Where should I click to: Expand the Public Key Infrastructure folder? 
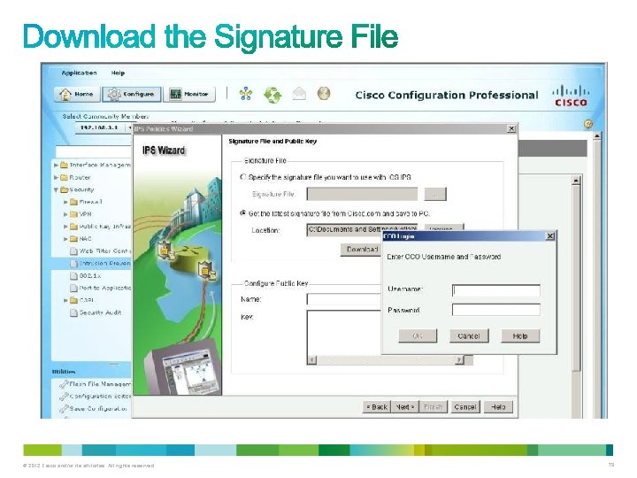point(65,227)
